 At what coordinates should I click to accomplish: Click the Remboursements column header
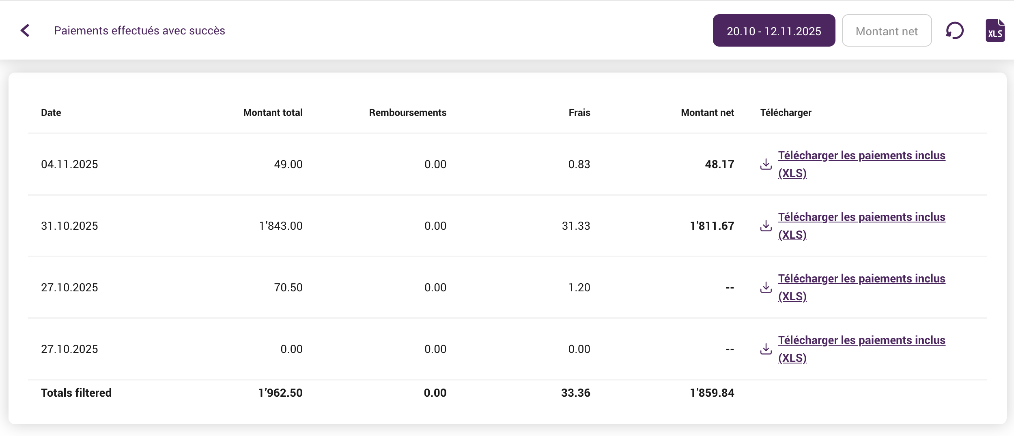pos(407,113)
